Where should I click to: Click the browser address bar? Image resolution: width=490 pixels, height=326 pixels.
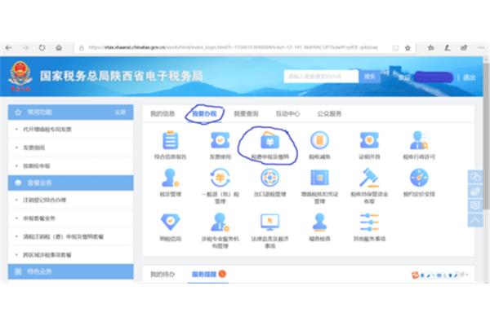click(x=233, y=48)
